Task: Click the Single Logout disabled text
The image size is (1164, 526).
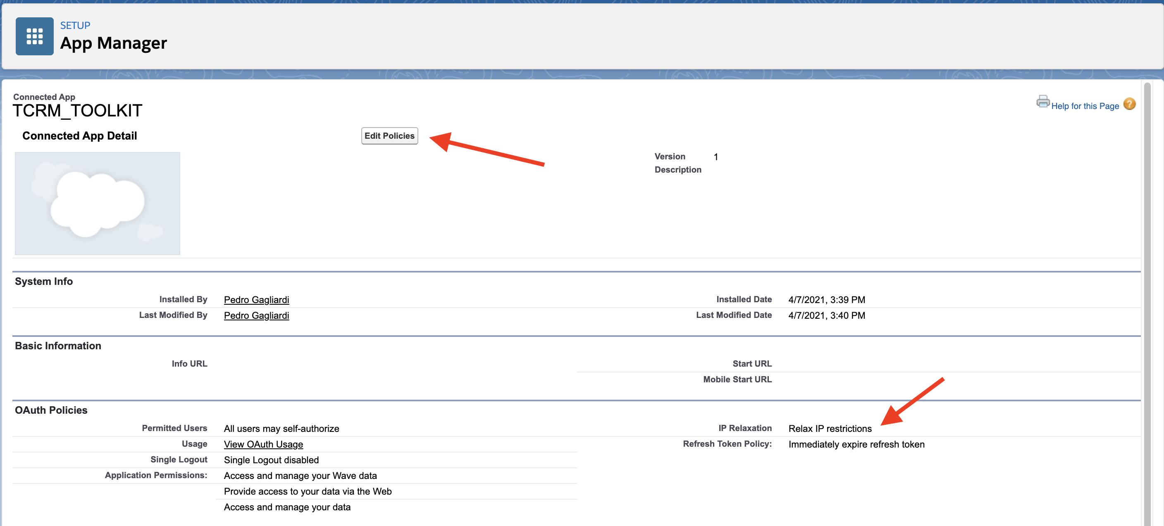Action: [271, 460]
